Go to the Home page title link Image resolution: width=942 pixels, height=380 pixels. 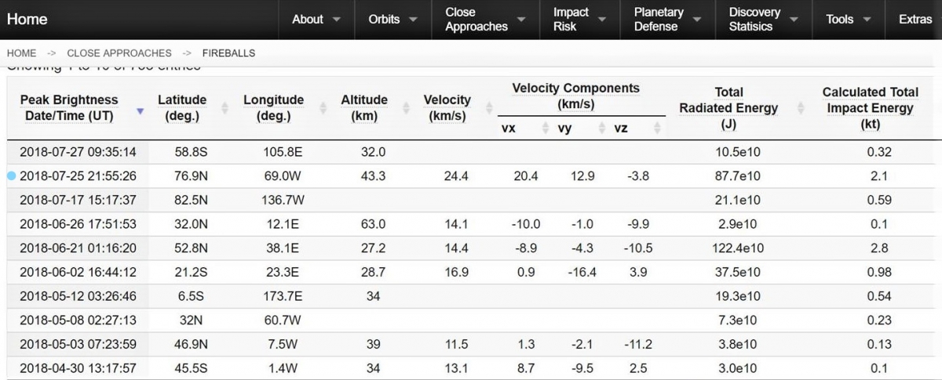(27, 20)
